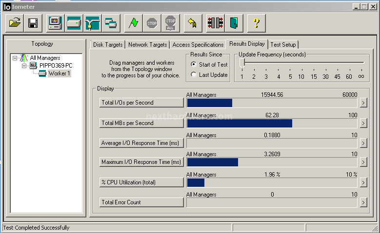Select Start of Test radio button
380x233 pixels.
(193, 65)
